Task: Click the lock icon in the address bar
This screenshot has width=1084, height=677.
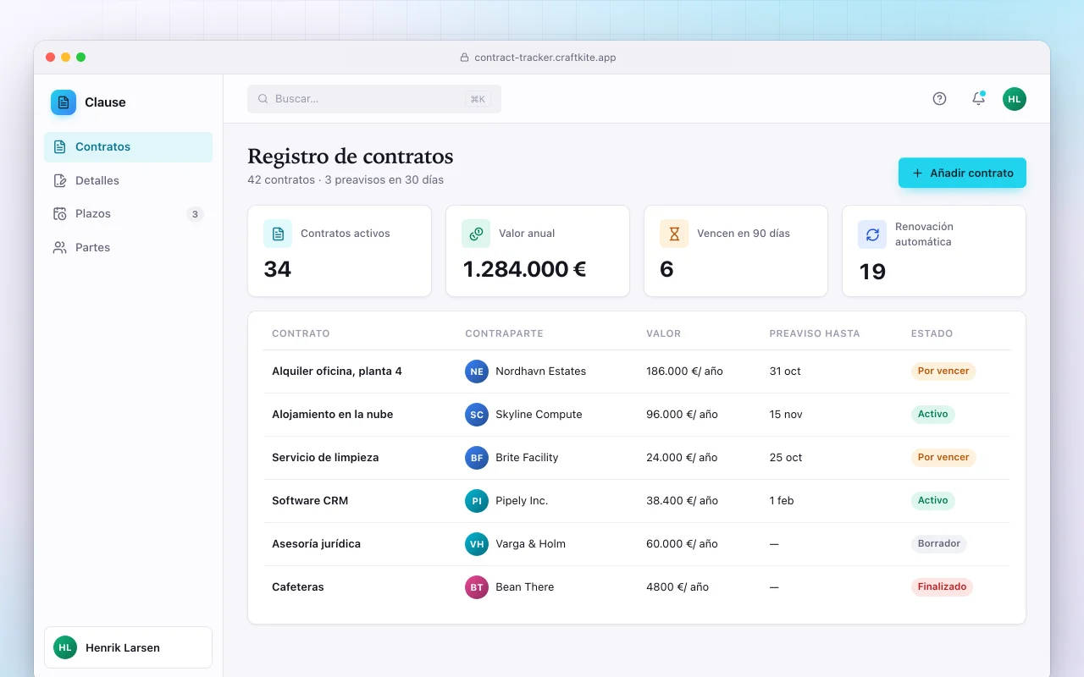Action: click(x=464, y=58)
